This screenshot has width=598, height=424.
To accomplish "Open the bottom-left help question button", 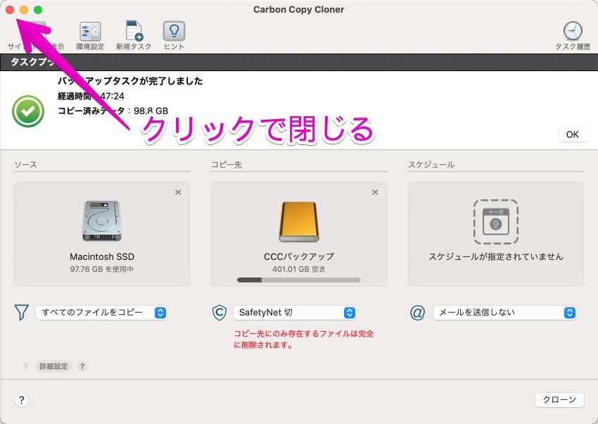I will pyautogui.click(x=21, y=400).
